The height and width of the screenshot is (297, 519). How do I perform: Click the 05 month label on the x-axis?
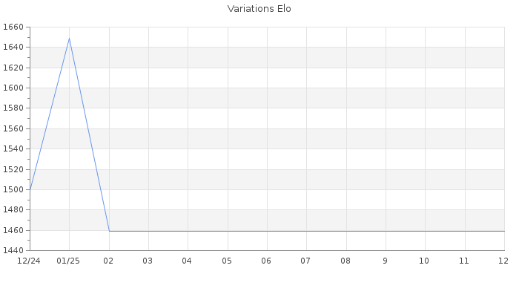[x=227, y=261]
